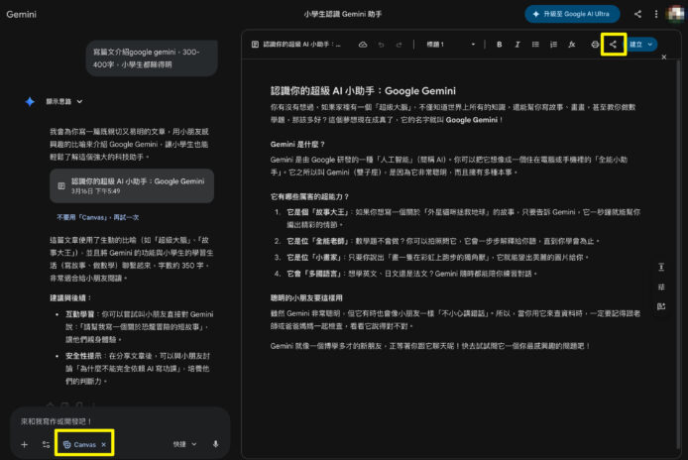Screen dimensions: 688x460
Task: Click the canvas vertical scrollbar
Action: point(678,255)
